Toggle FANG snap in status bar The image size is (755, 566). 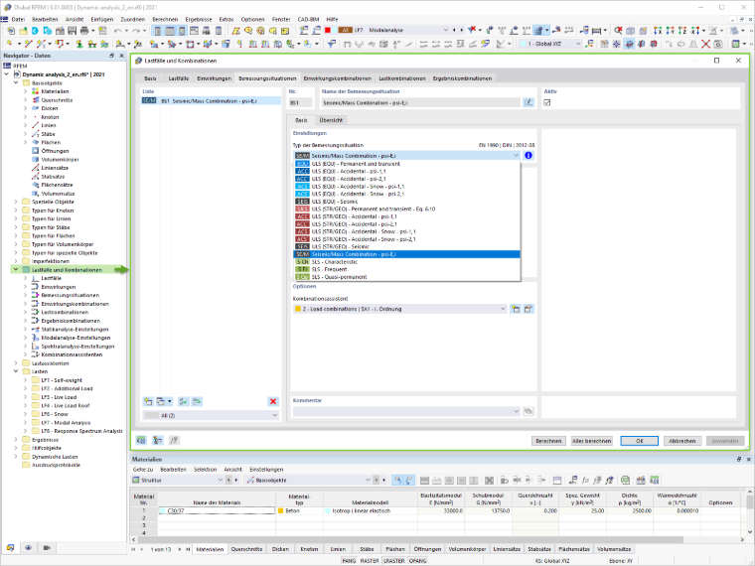[349, 561]
